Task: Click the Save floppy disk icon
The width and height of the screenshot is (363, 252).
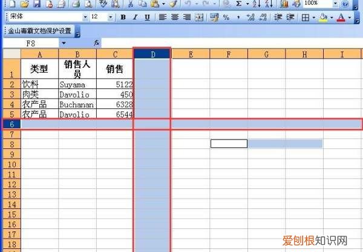Action: pyautogui.click(x=36, y=3)
